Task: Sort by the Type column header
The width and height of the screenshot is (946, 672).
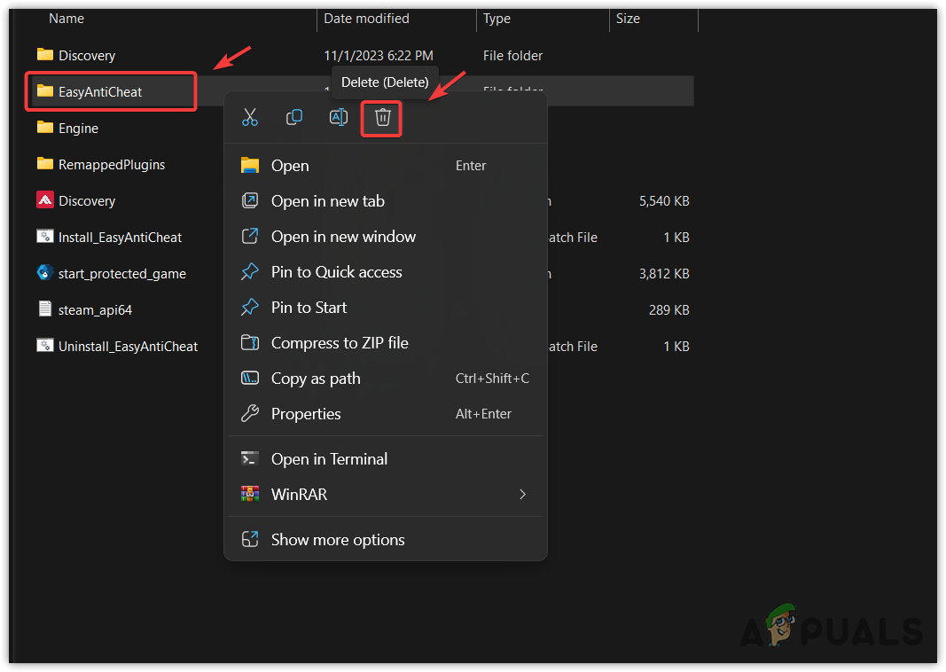Action: pos(496,19)
